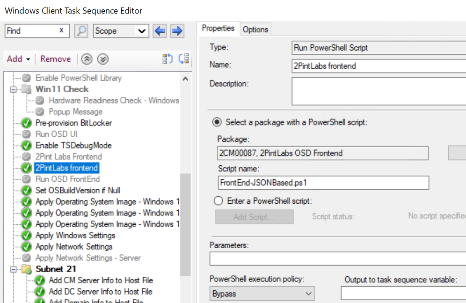Image resolution: width=466 pixels, height=303 pixels.
Task: Go to next search result arrow
Action: [177, 31]
